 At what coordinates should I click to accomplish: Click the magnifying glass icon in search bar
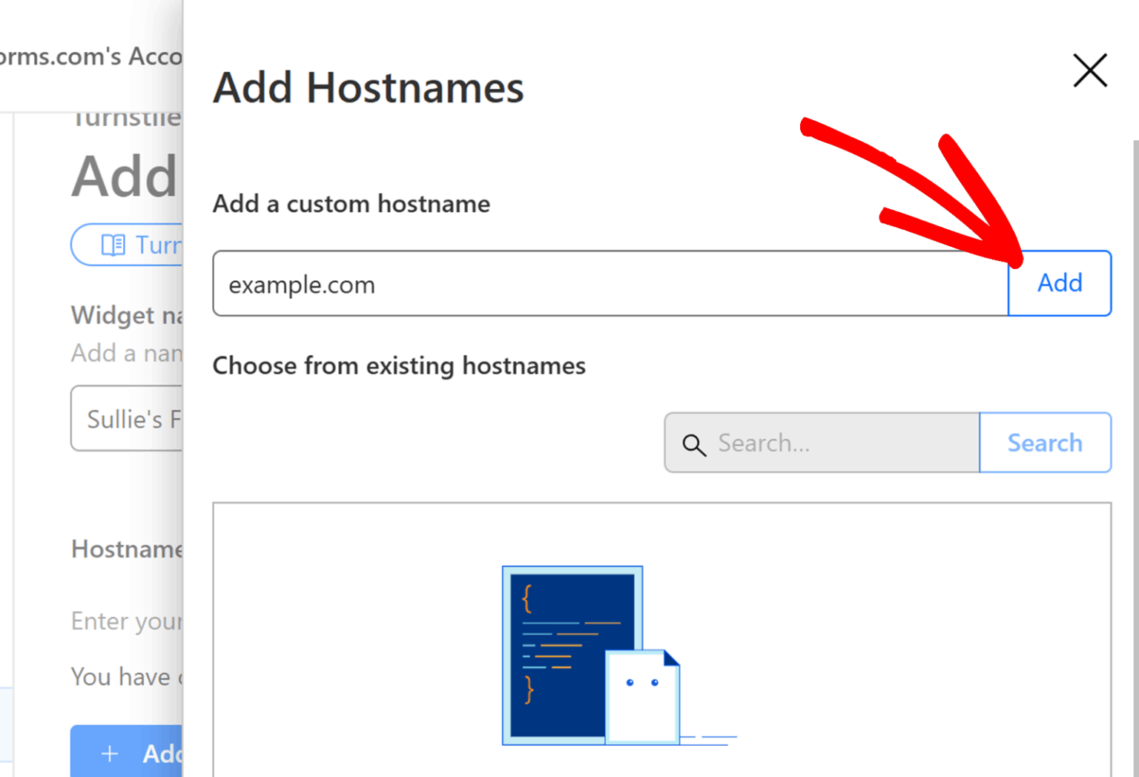[694, 445]
